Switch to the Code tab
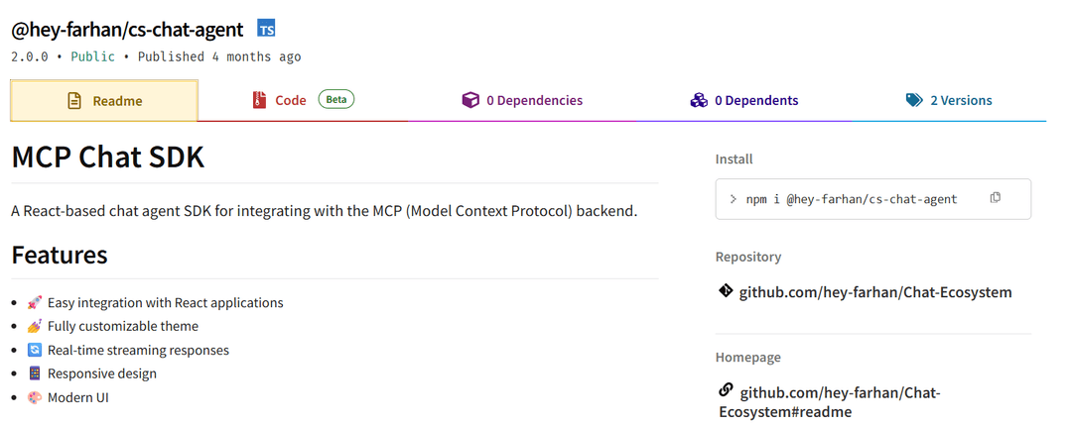 click(x=290, y=100)
